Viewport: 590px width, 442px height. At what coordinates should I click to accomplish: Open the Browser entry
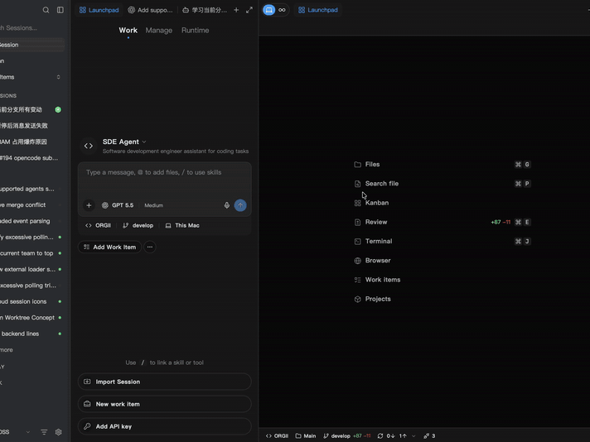442,261
